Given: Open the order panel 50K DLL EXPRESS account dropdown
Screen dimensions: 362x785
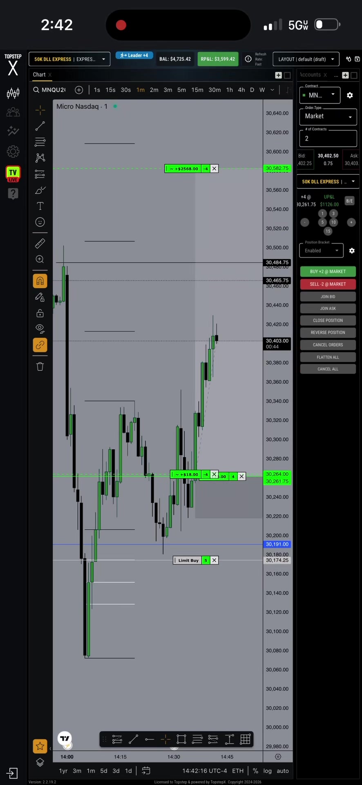Looking at the screenshot, I should 328,182.
